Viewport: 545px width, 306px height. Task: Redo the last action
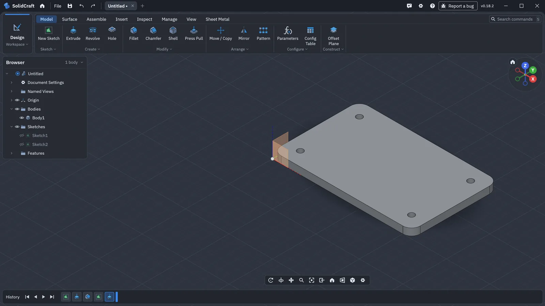click(x=93, y=6)
